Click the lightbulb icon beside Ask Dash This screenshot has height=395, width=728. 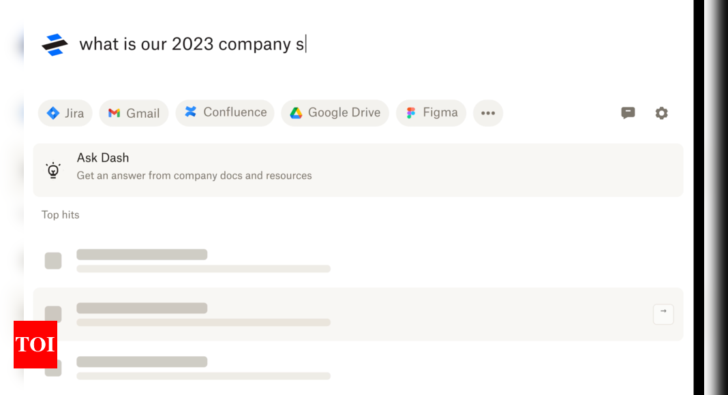pos(53,170)
